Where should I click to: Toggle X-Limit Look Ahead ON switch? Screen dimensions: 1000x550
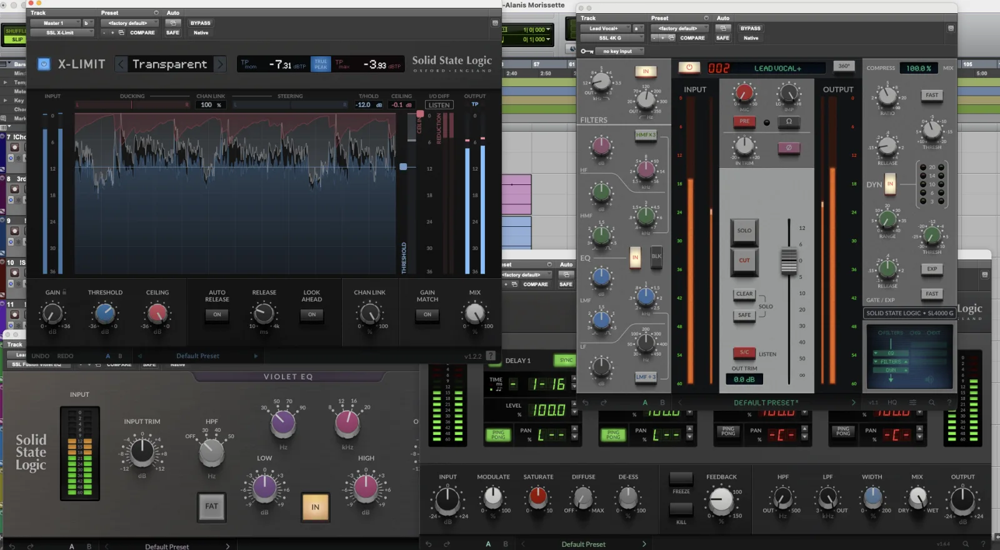pos(312,315)
